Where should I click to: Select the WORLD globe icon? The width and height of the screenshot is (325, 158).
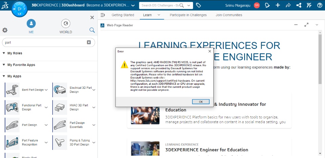[66, 24]
